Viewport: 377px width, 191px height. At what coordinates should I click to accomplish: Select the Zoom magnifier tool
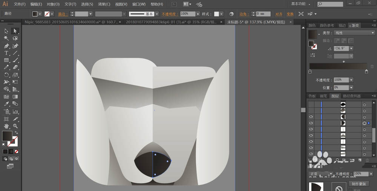[x=15, y=126]
